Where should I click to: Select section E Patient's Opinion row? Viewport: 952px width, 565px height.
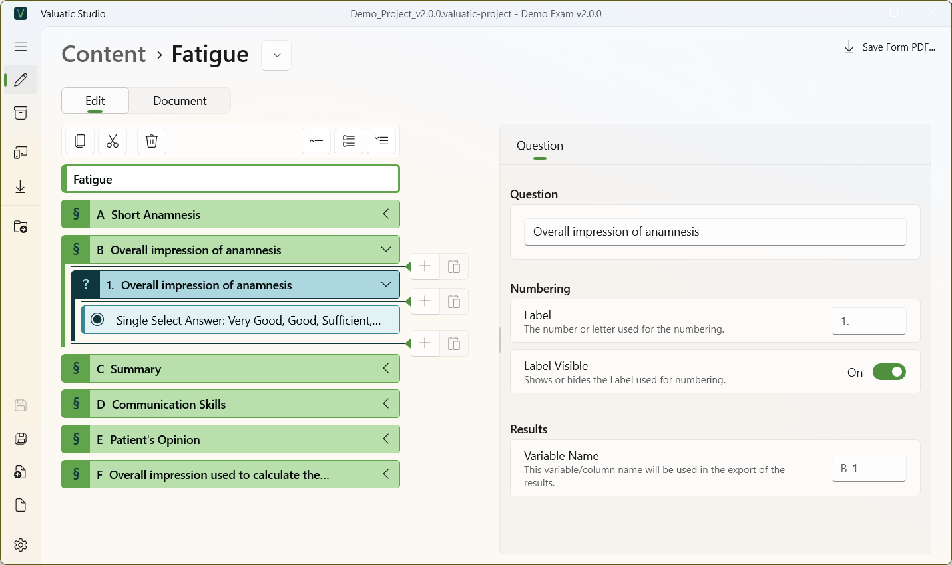coord(230,439)
